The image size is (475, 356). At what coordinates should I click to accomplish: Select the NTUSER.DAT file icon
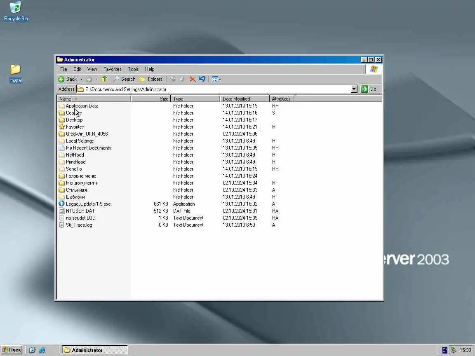tap(62, 211)
